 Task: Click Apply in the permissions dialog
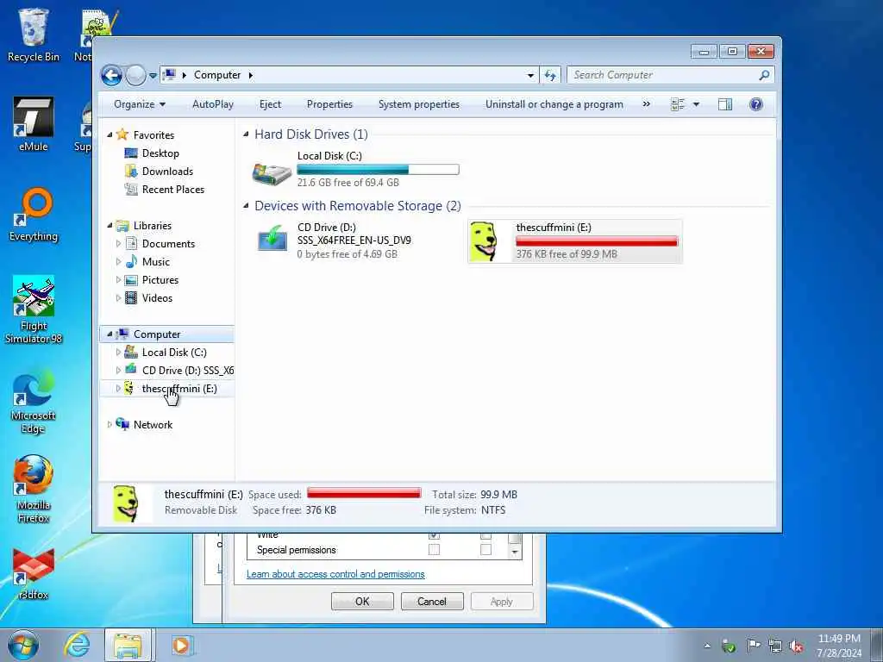coord(501,601)
